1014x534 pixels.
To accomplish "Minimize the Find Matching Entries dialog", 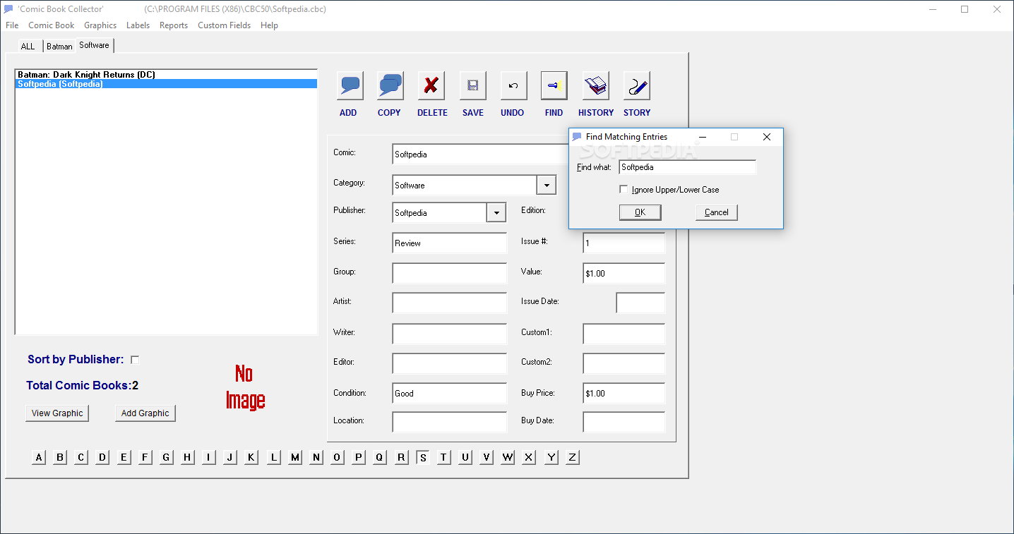I will [x=703, y=137].
